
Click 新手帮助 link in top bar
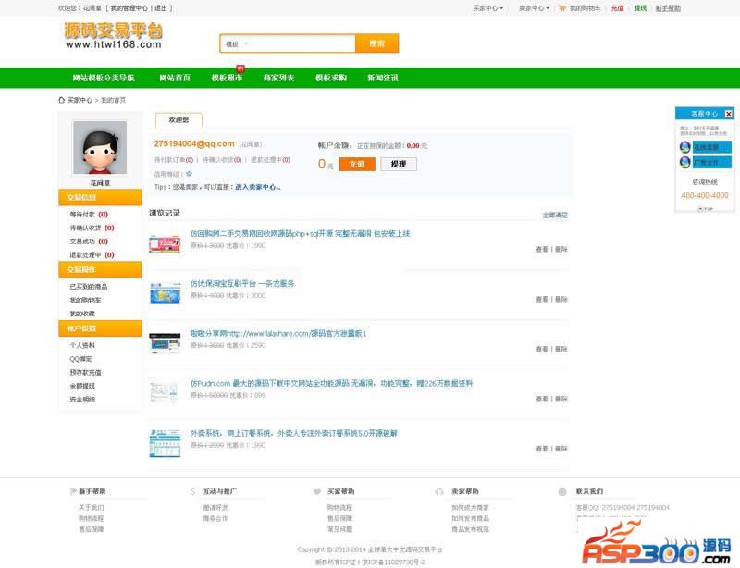click(668, 8)
